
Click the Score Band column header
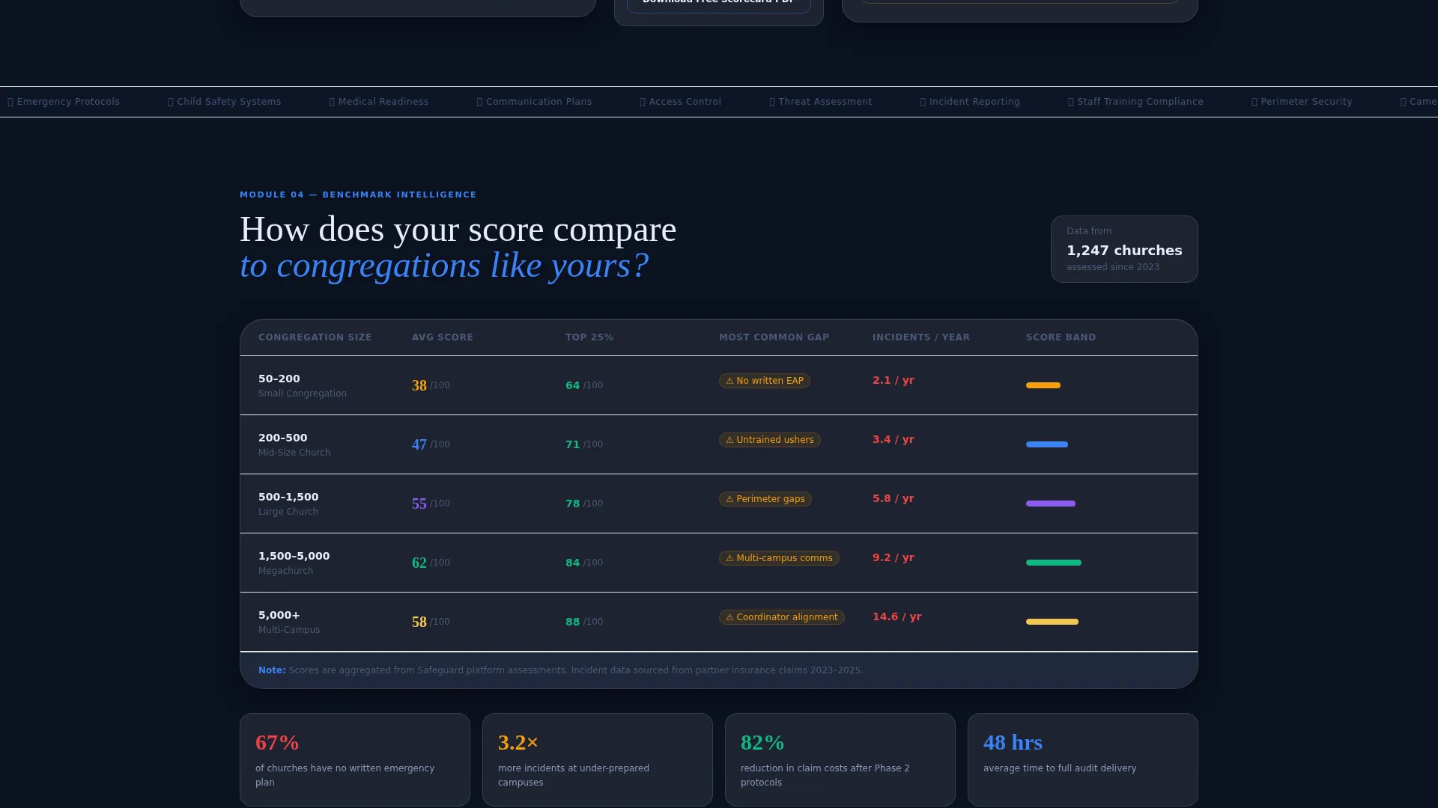click(1061, 337)
